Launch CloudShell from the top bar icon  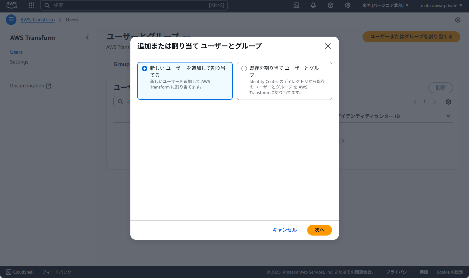pyautogui.click(x=296, y=5)
